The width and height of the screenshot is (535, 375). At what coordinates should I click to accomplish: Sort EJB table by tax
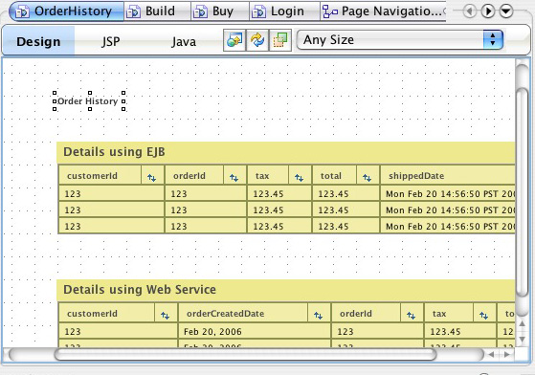click(x=299, y=177)
